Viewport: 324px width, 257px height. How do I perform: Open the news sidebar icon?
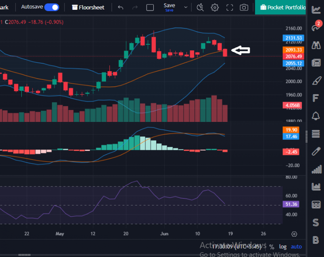tap(316, 63)
